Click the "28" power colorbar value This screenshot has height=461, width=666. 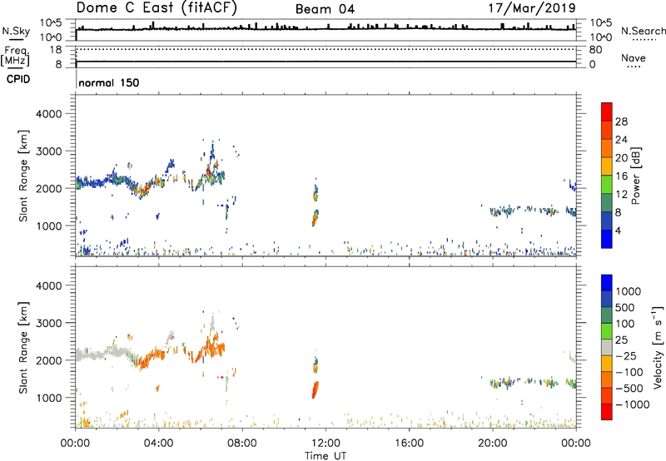(621, 121)
